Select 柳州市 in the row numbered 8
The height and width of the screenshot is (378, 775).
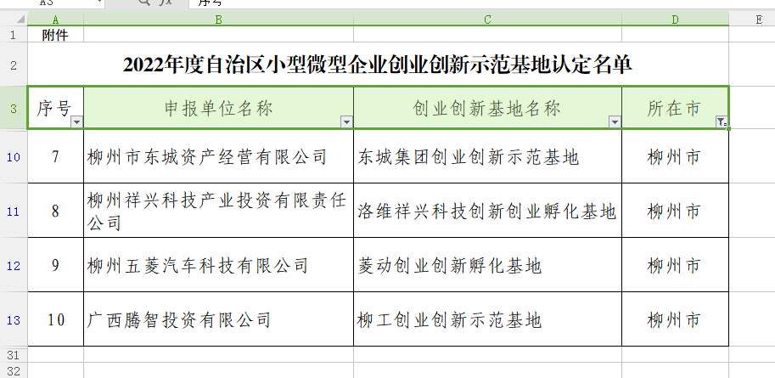[675, 212]
